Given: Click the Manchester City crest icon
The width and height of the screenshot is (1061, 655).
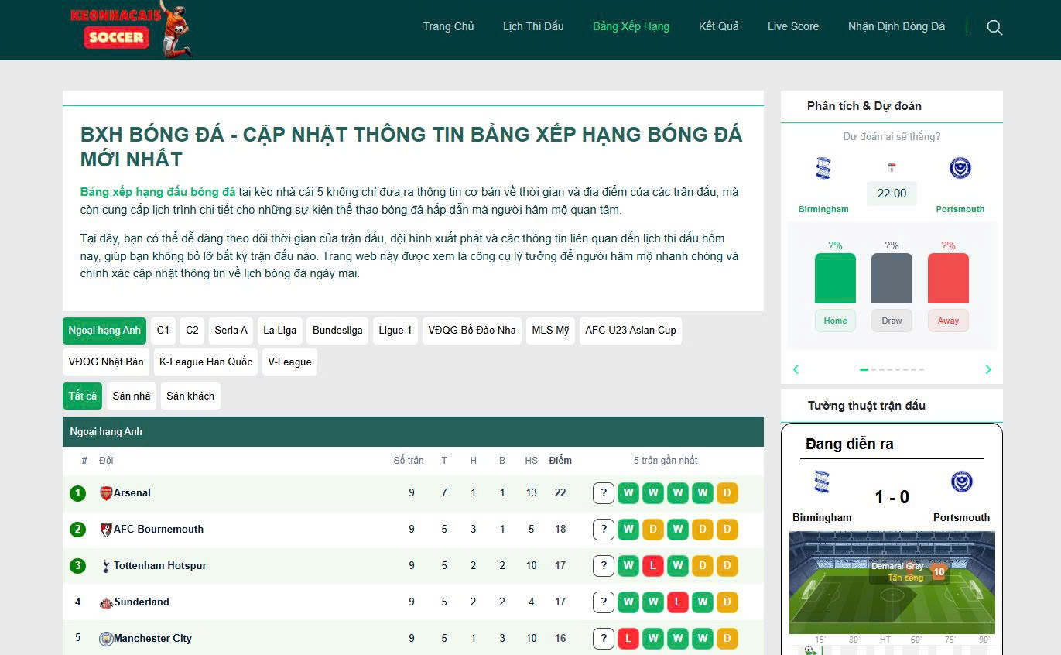Looking at the screenshot, I should [x=106, y=639].
